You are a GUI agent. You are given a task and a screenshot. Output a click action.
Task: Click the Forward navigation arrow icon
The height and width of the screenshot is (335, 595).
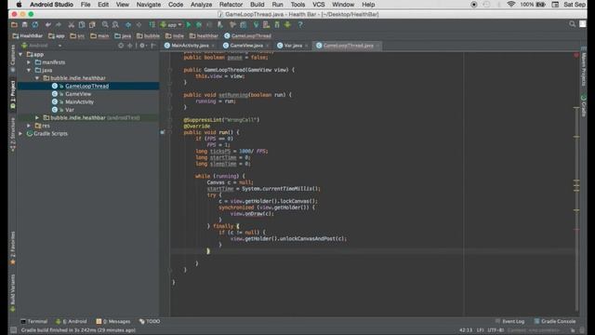click(x=139, y=25)
